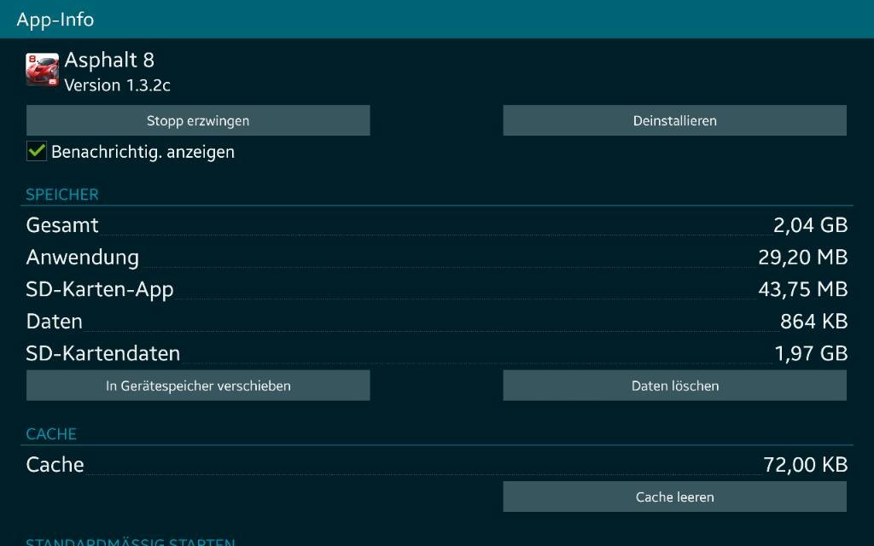This screenshot has height=546, width=874.
Task: Click the Daten row label
Action: coord(54,322)
